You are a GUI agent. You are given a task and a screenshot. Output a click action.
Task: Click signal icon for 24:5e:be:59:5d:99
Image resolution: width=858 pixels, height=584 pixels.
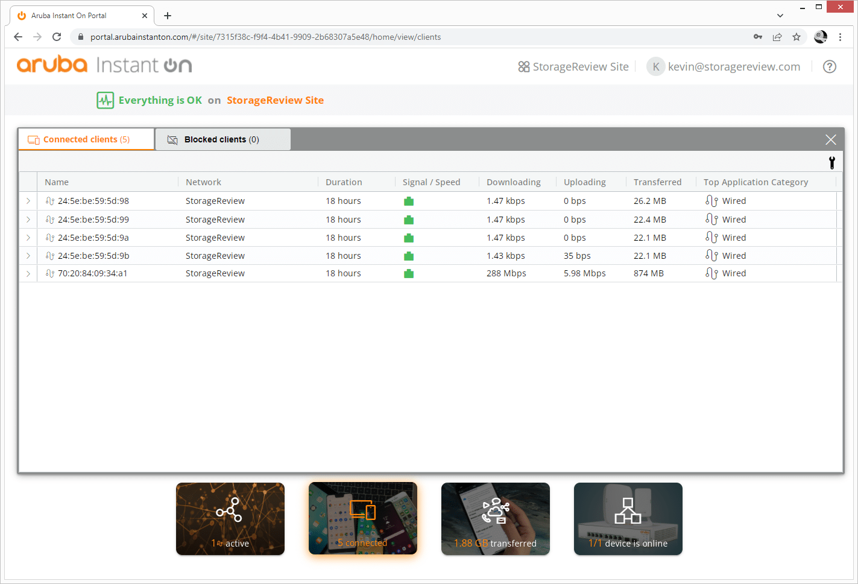(x=409, y=220)
